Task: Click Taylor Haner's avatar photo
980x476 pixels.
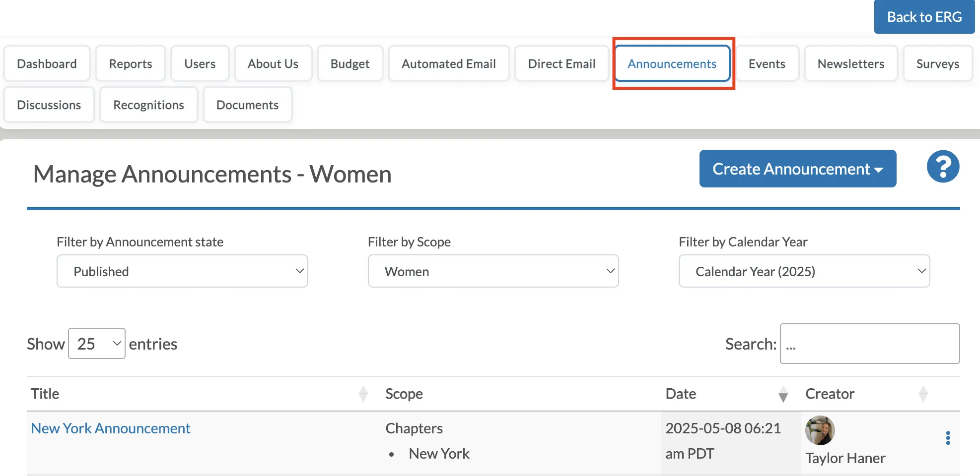Action: point(820,430)
